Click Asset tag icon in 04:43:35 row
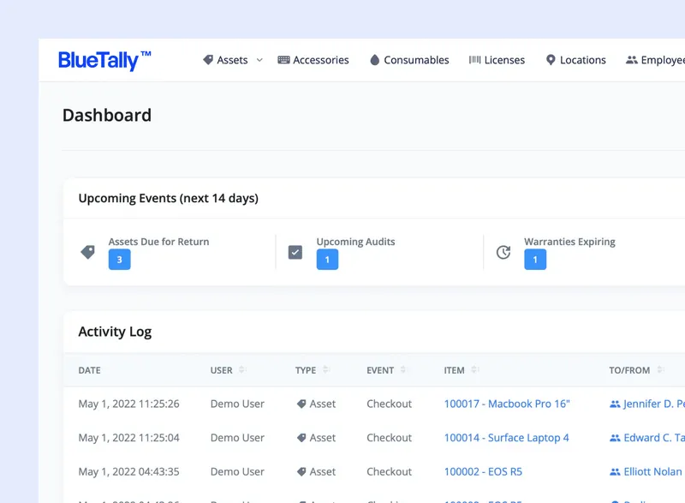The width and height of the screenshot is (685, 503). (301, 472)
